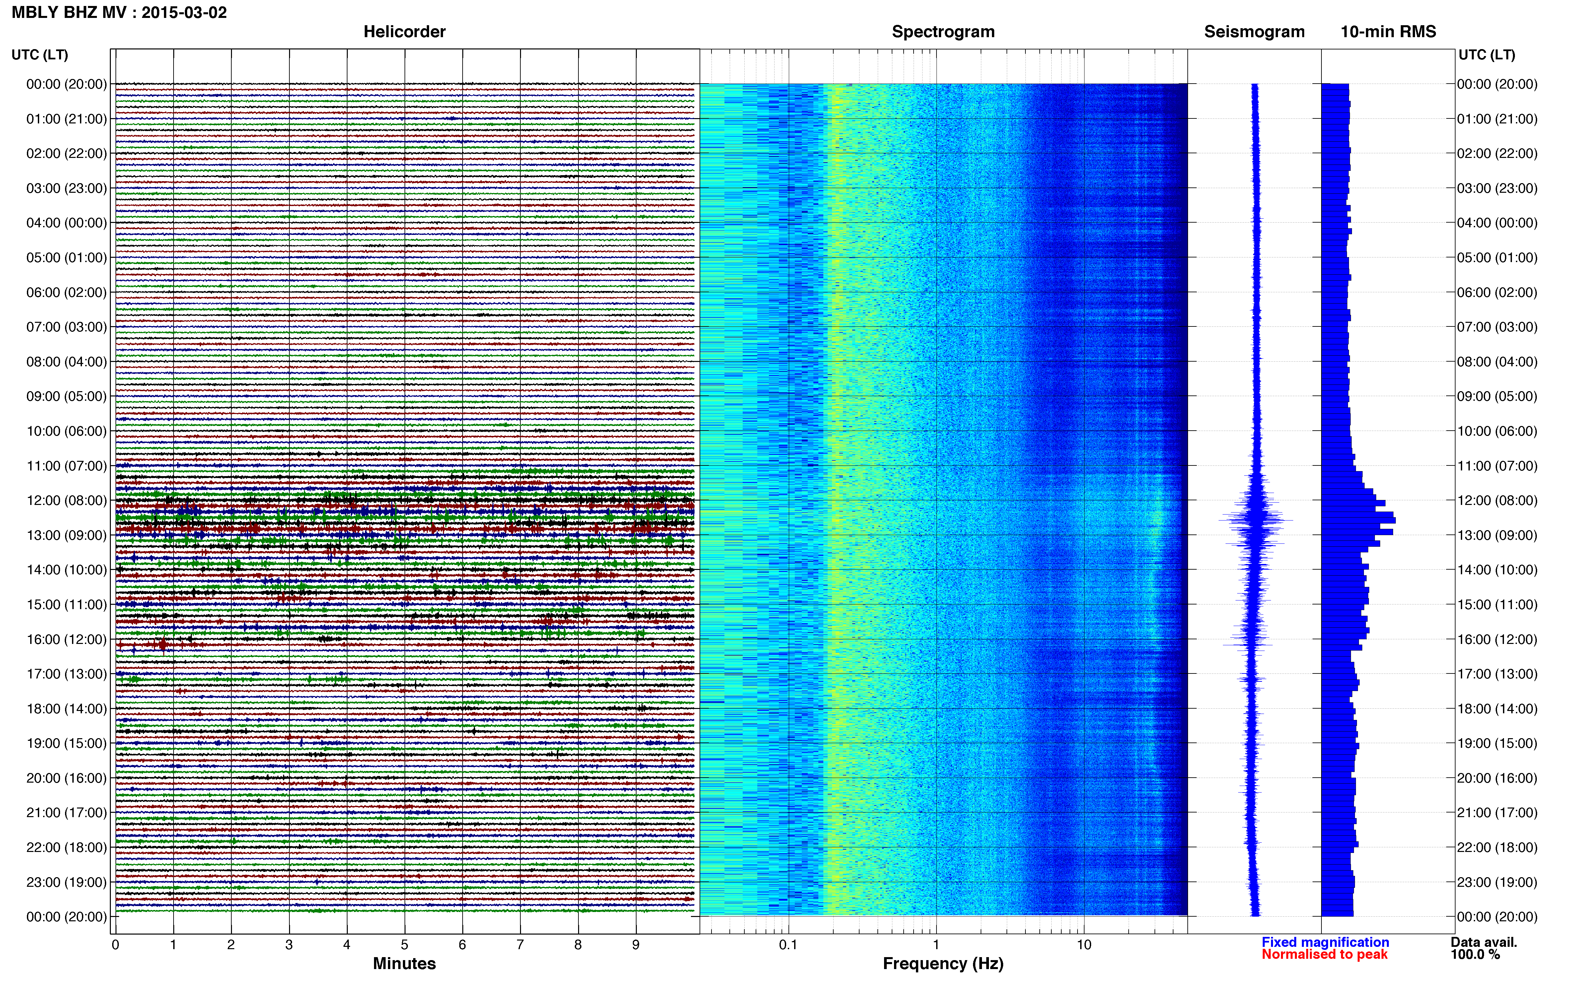The image size is (1573, 983).
Task: Select the 18:00 (14:00) label on right axis
Action: click(1497, 709)
